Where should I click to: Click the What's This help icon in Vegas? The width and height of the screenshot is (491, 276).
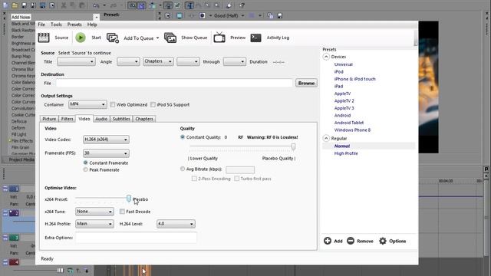(242, 5)
